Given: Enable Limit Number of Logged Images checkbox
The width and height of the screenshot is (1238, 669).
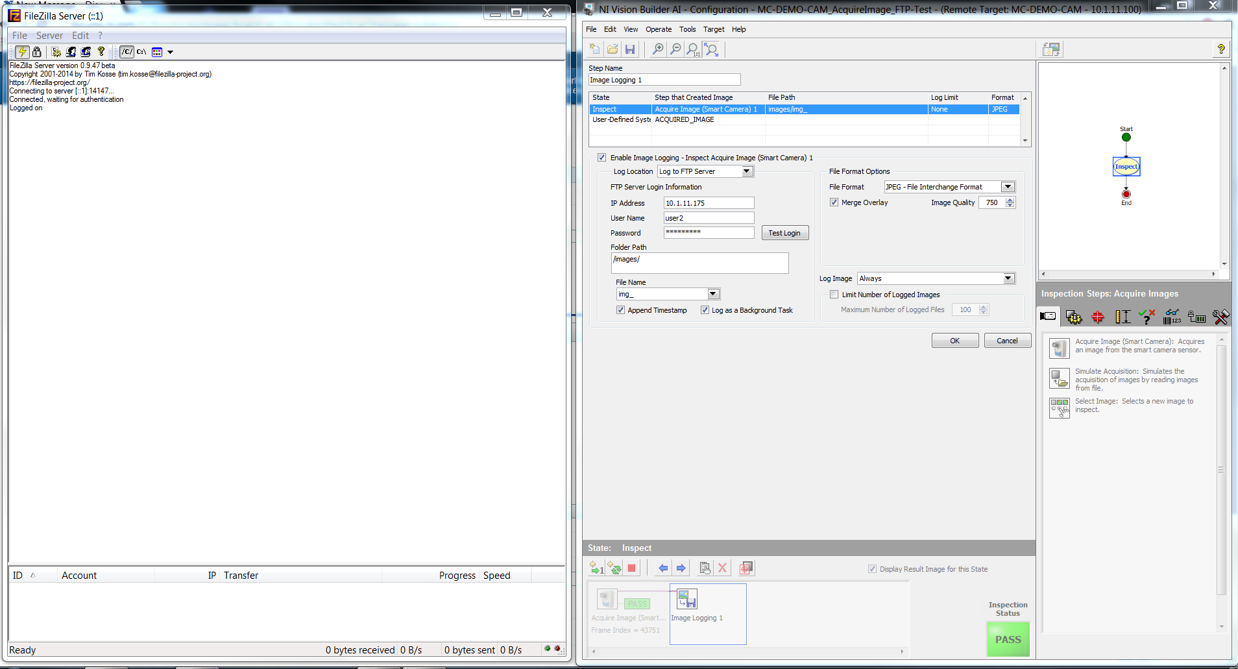Looking at the screenshot, I should (x=834, y=295).
